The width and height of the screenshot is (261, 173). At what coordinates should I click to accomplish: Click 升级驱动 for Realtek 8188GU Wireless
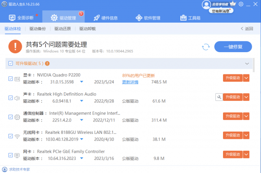tap(233, 135)
